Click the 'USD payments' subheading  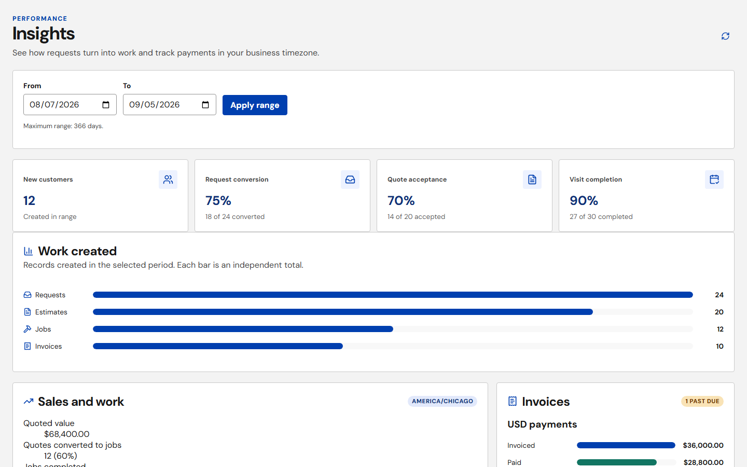point(542,424)
